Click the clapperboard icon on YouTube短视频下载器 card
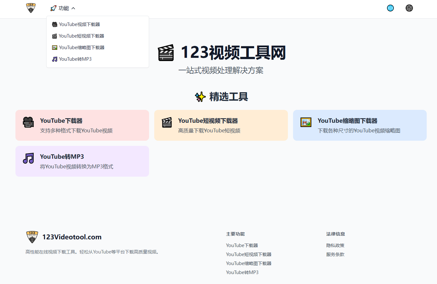 coord(167,122)
